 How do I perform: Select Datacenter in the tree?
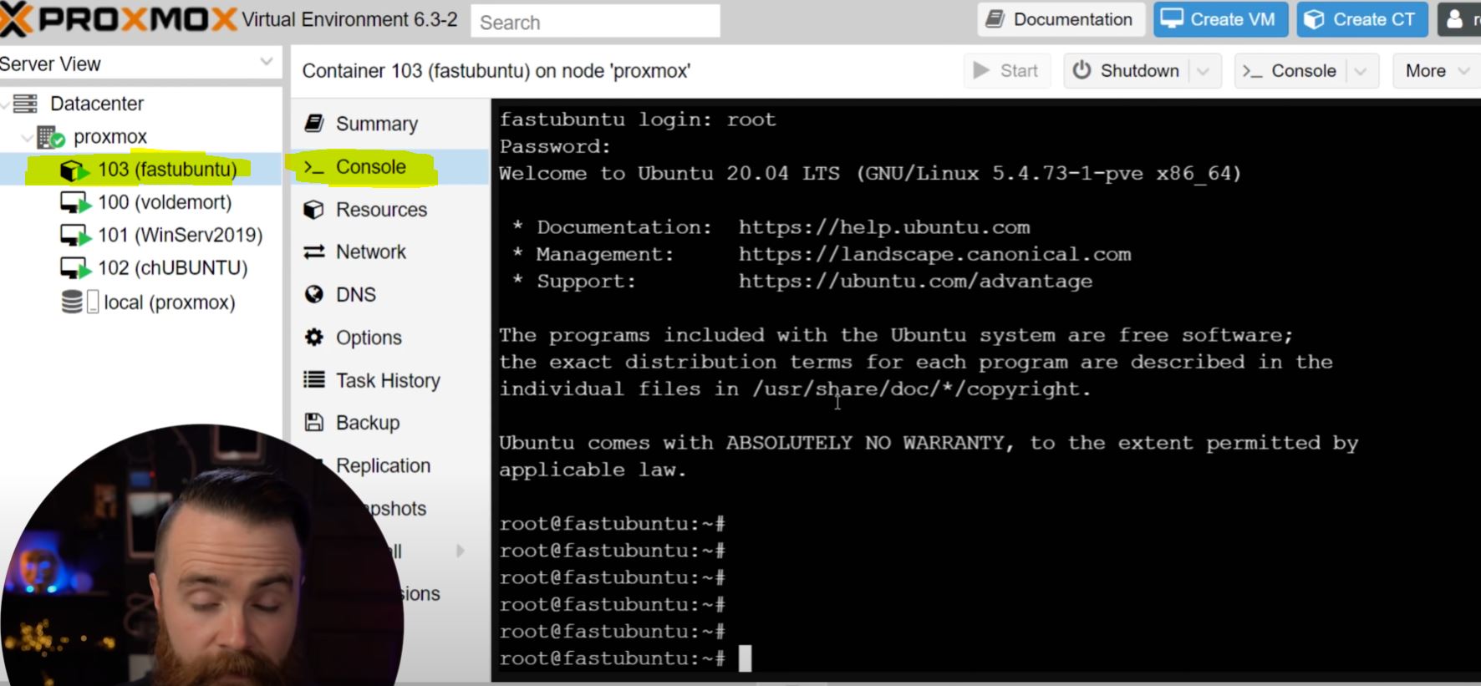(x=97, y=104)
